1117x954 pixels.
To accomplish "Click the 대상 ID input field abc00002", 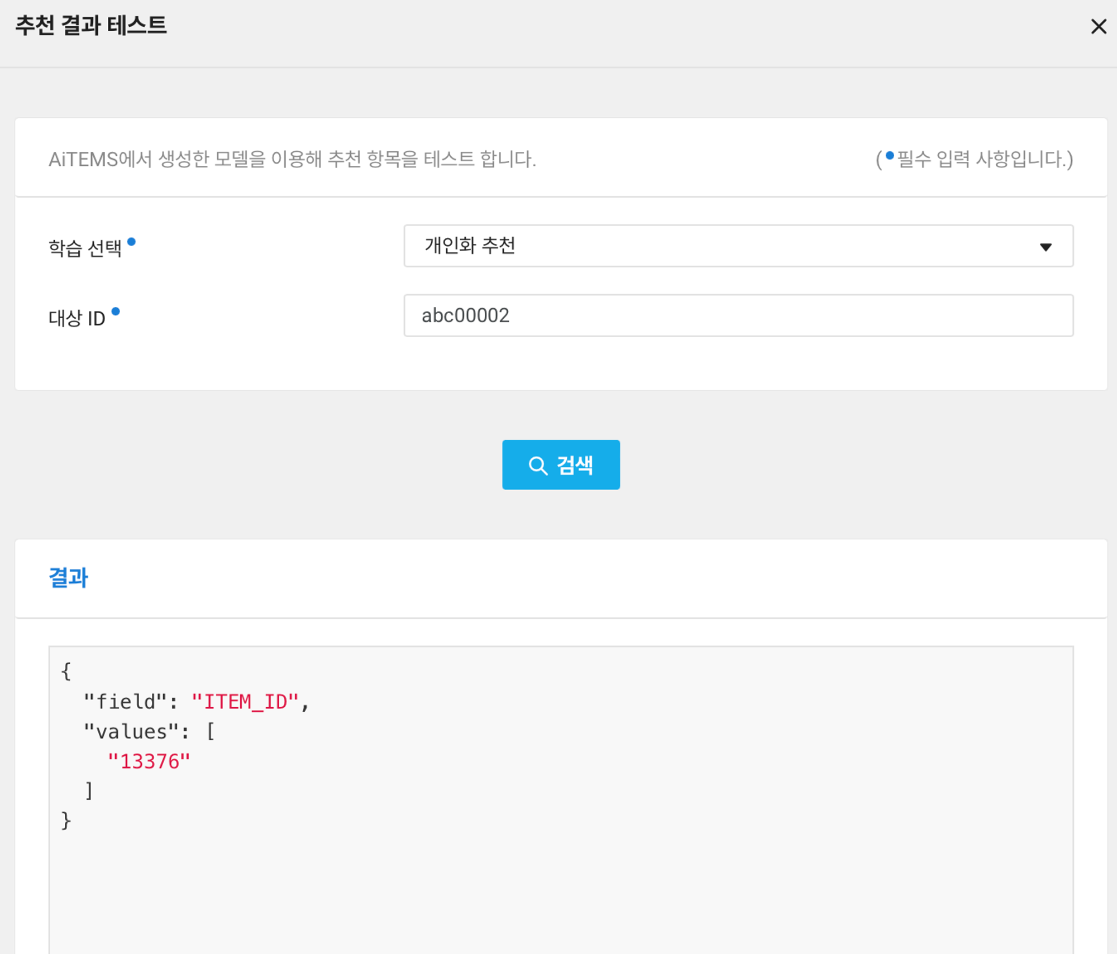I will tap(737, 315).
